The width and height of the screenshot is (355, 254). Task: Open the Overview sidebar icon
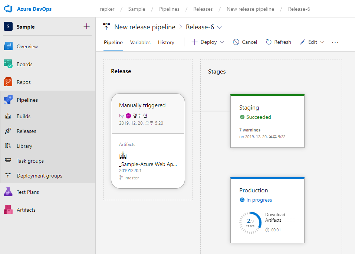[x=8, y=46]
